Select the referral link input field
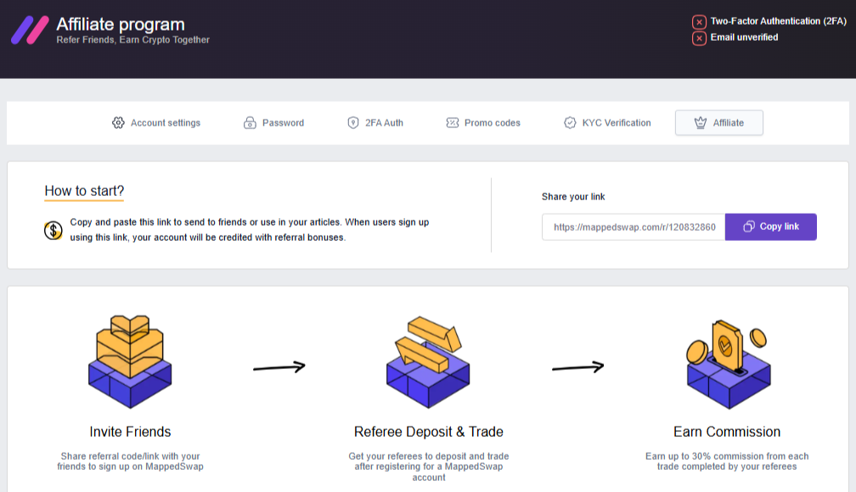Screen dimensions: 856x492 click(x=634, y=226)
